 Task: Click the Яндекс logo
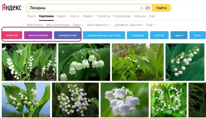11,7
